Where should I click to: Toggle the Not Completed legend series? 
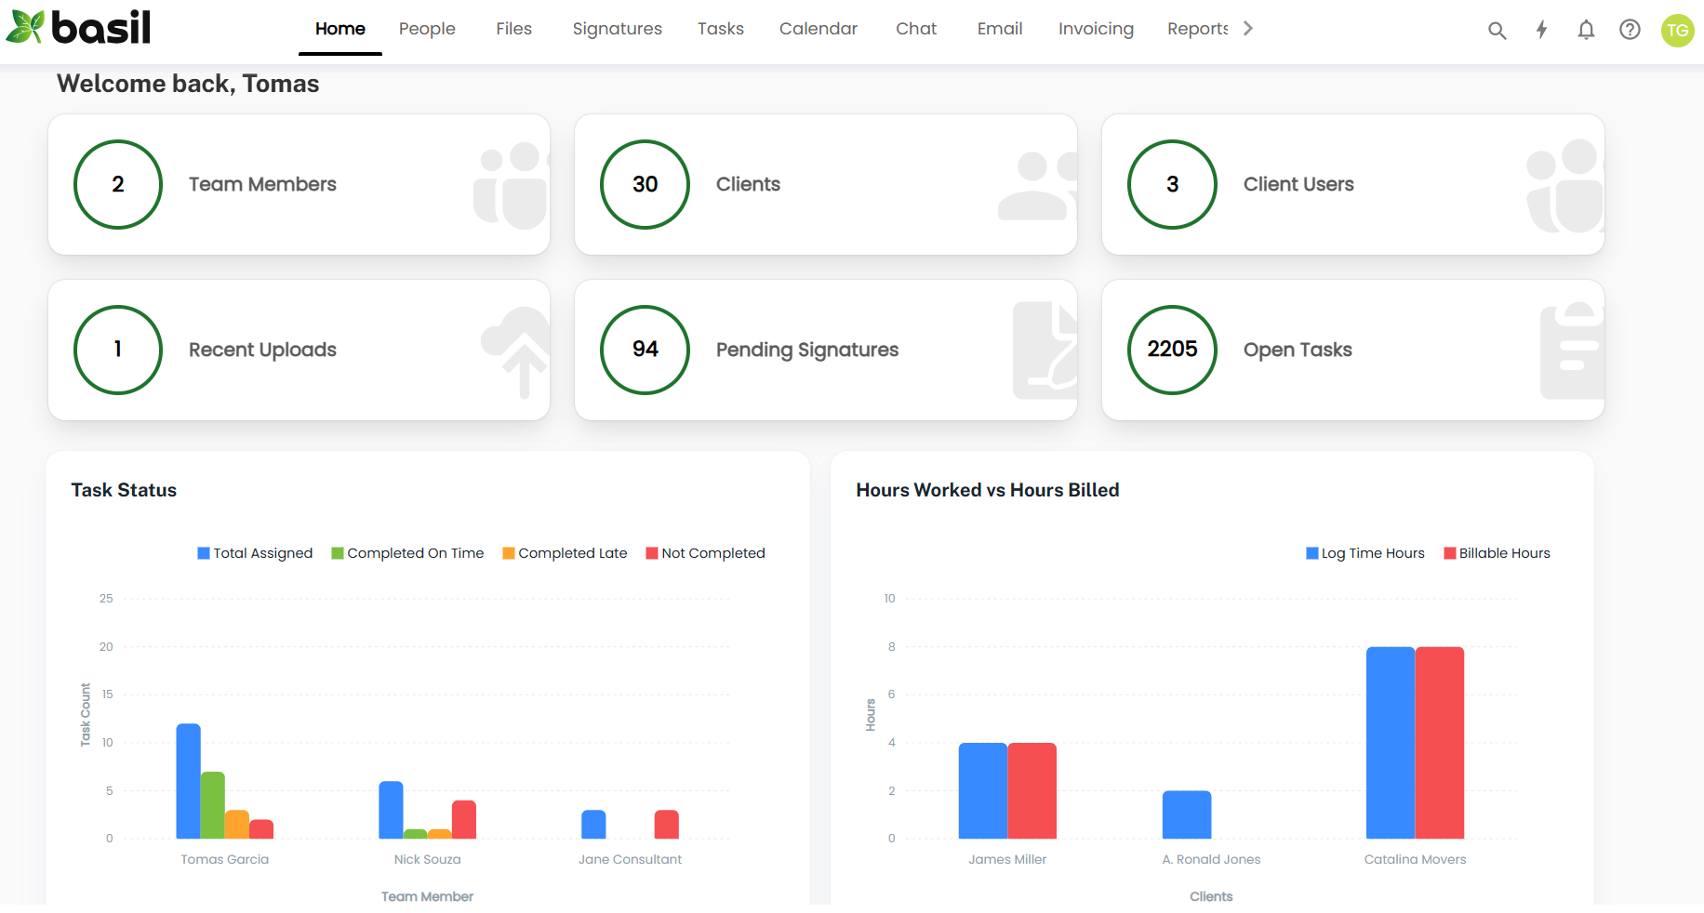tap(705, 553)
